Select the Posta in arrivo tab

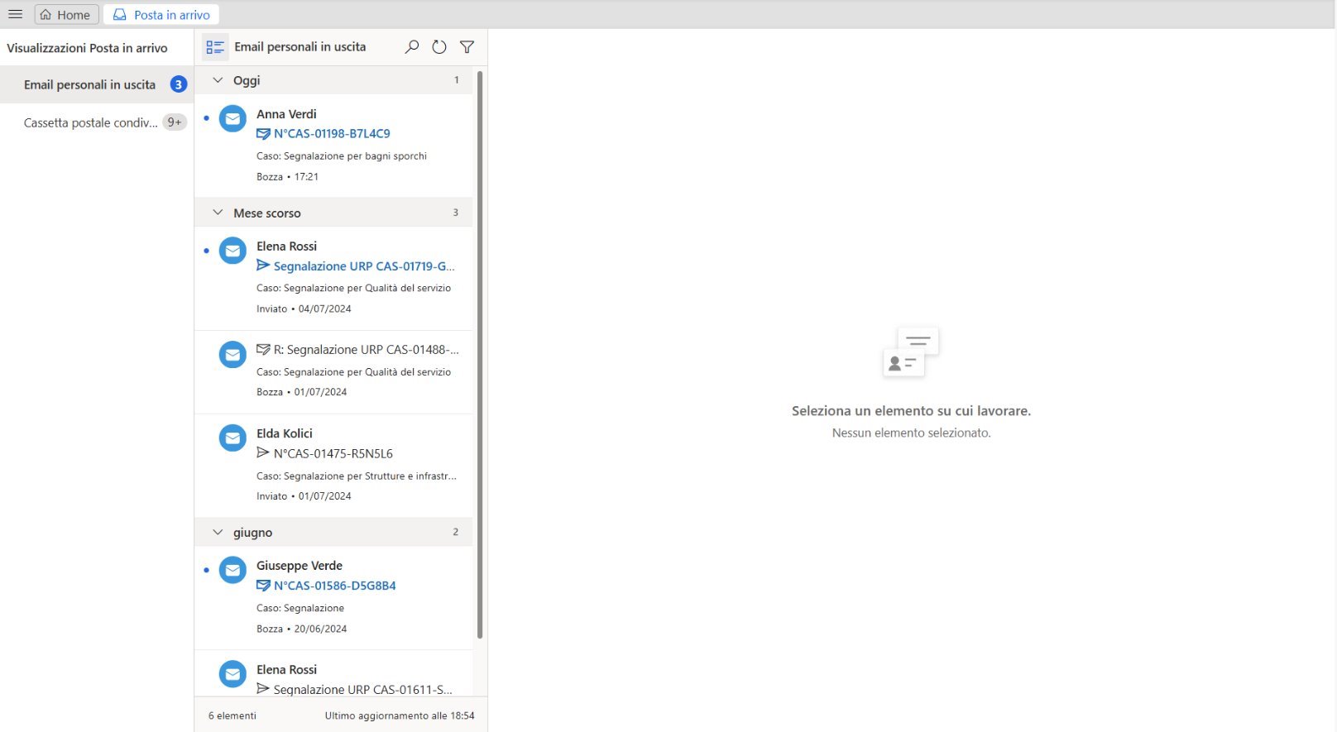161,15
